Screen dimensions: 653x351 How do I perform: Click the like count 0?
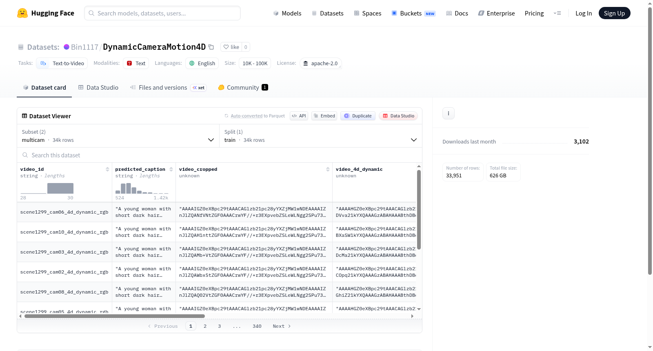pyautogui.click(x=246, y=47)
